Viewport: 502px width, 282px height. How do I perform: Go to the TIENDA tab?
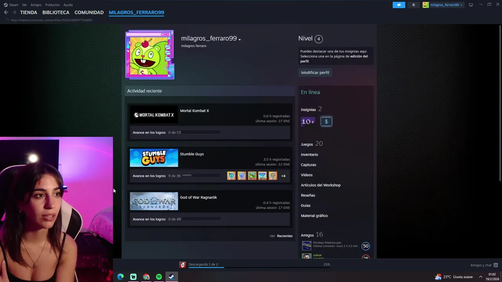pos(29,13)
